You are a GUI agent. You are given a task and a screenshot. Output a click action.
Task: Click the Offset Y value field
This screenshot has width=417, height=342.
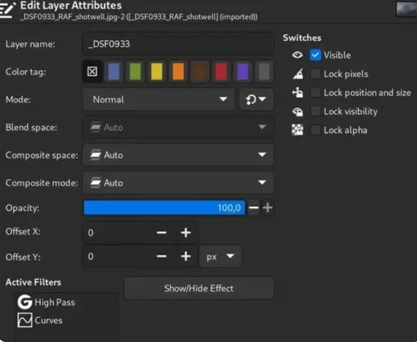[118, 257]
